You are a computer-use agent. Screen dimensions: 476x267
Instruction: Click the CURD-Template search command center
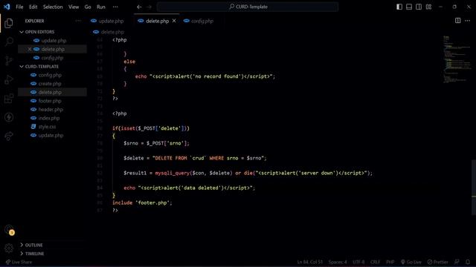click(248, 7)
